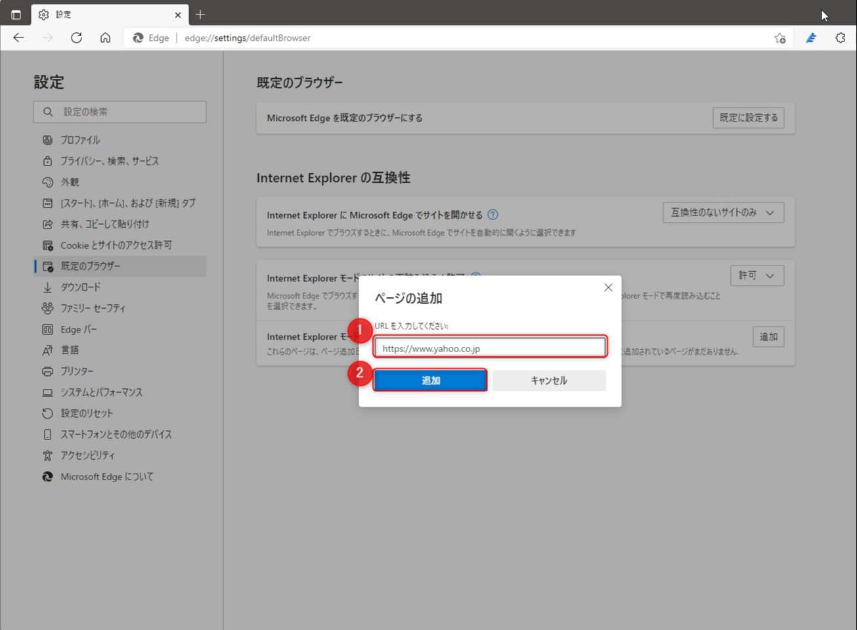The image size is (857, 630).
Task: Open the 互換性のないサイトのみ dropdown
Action: [723, 212]
